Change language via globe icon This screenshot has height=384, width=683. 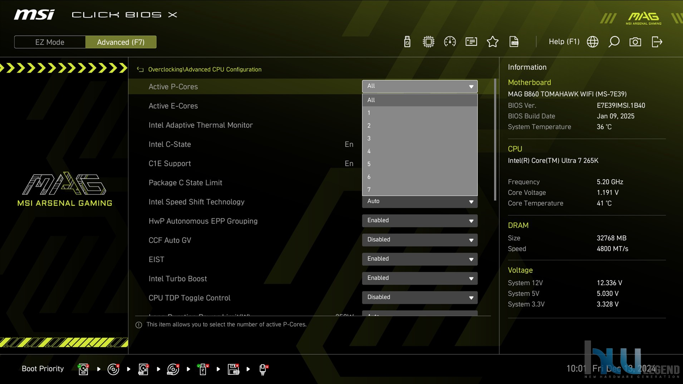(x=593, y=42)
